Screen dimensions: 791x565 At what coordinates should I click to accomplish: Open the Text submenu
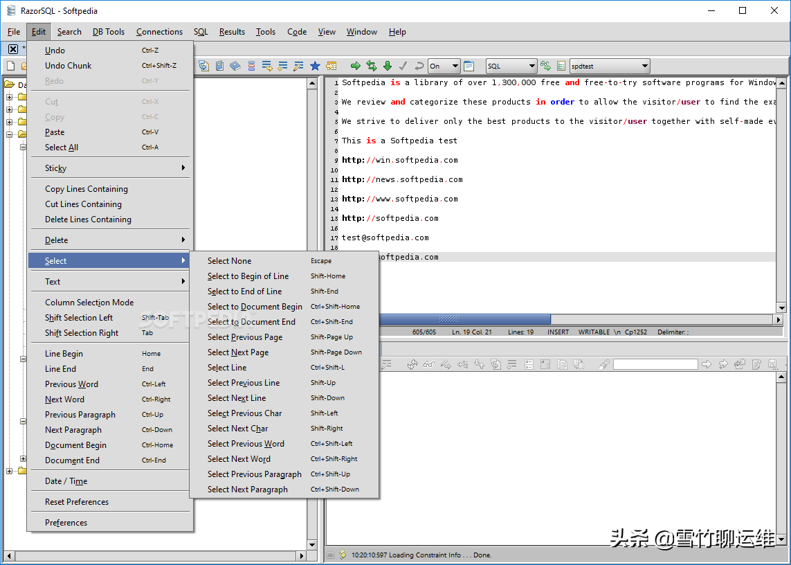(53, 282)
